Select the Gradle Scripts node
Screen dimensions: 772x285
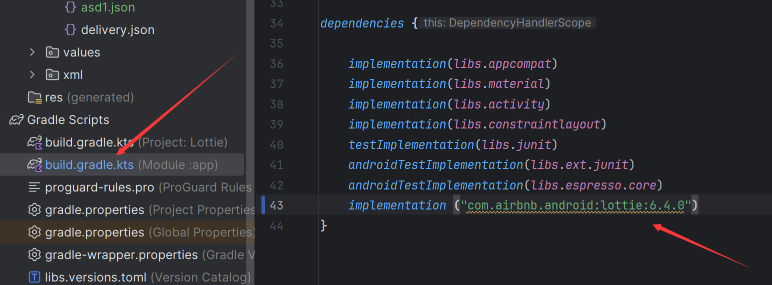(x=68, y=120)
